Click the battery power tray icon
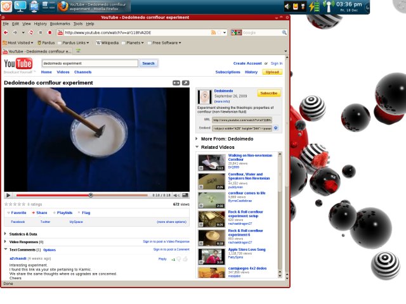 click(x=314, y=6)
